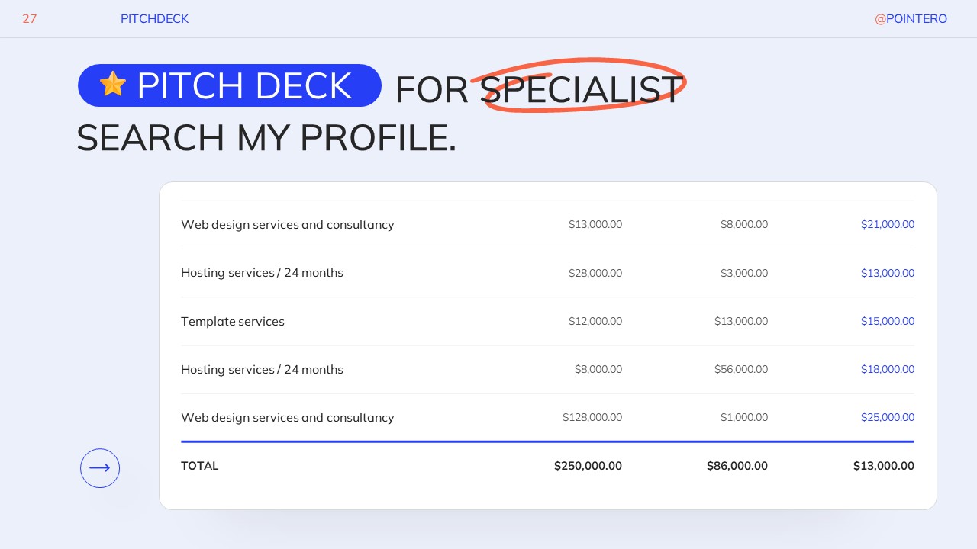
Task: Open the @POINTERO handle link
Action: (x=911, y=19)
